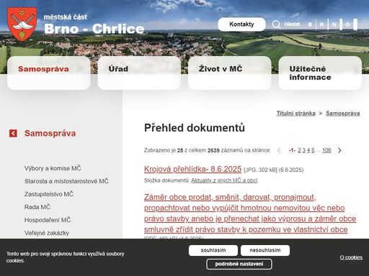Open the Kontakty button
The height and width of the screenshot is (276, 369).
[x=241, y=24]
